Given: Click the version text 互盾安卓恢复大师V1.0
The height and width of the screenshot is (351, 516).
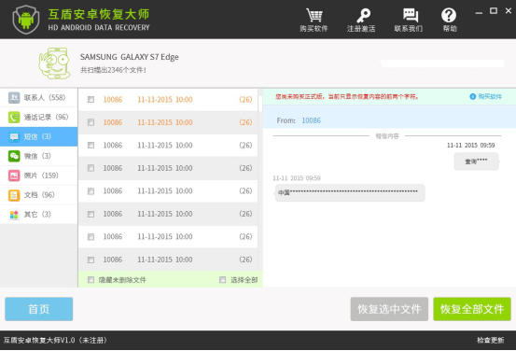Looking at the screenshot, I should [x=39, y=340].
